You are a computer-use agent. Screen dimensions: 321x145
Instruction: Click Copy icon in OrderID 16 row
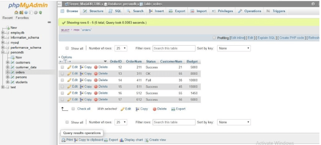[x=81, y=93]
